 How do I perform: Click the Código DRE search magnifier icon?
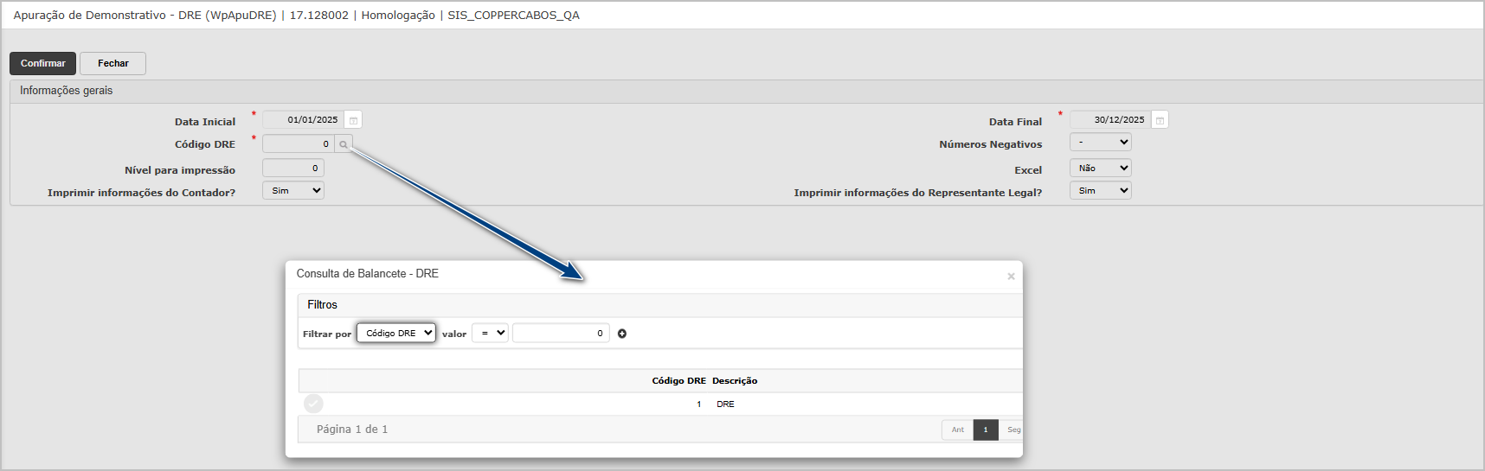[344, 144]
